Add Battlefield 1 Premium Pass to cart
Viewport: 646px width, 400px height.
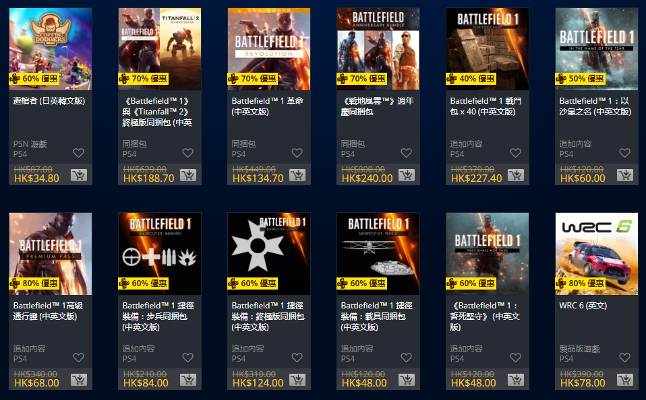79,380
